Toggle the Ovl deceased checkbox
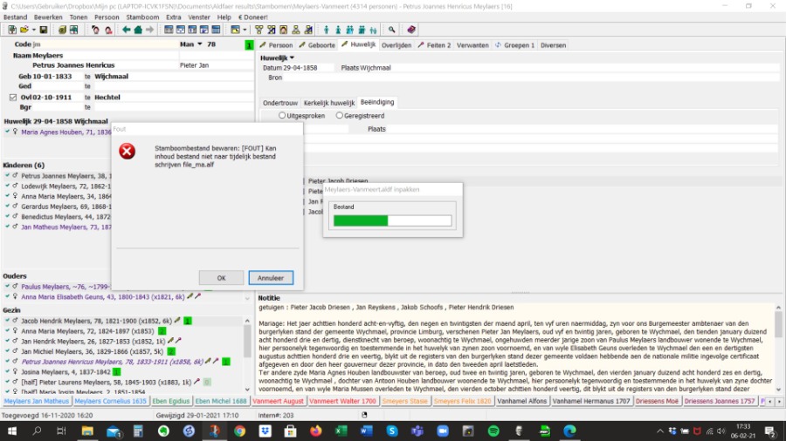 [x=12, y=97]
